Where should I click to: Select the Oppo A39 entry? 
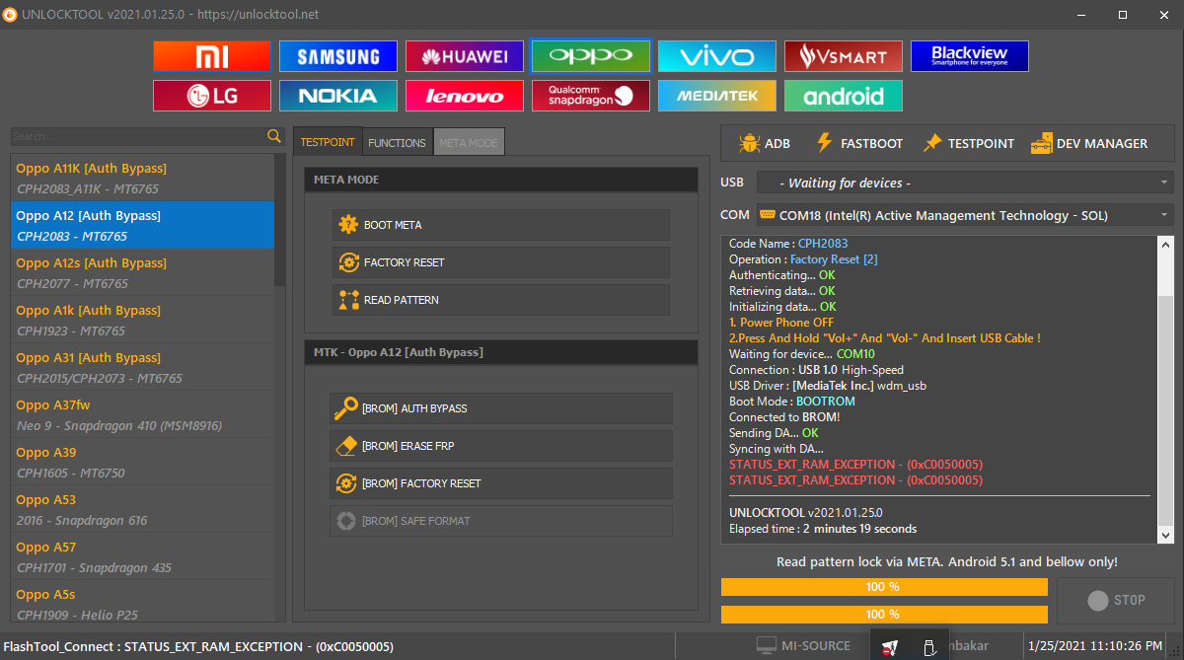coord(143,463)
